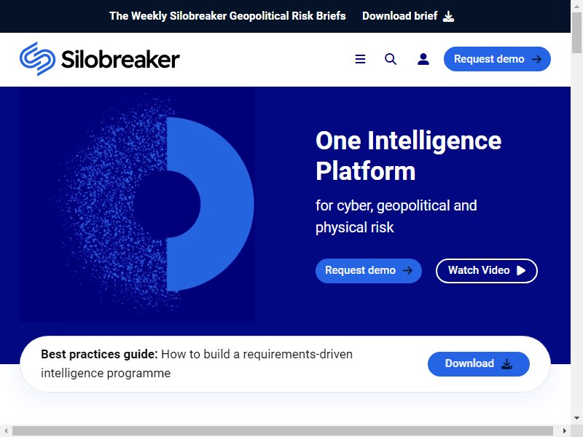
Task: Click the scroll down arrow
Action: pyautogui.click(x=576, y=418)
